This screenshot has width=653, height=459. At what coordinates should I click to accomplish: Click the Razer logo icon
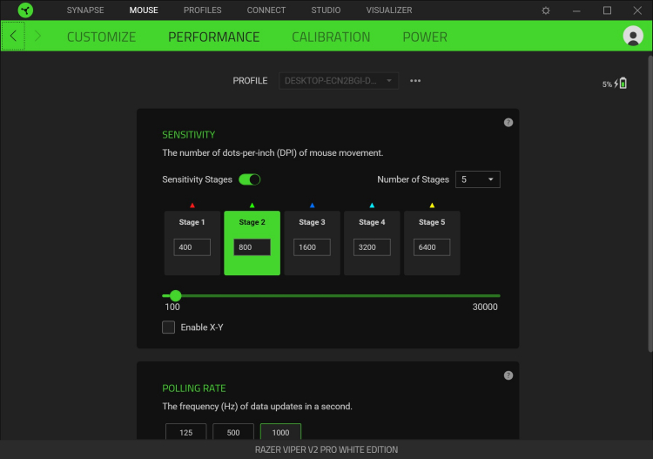coord(25,10)
